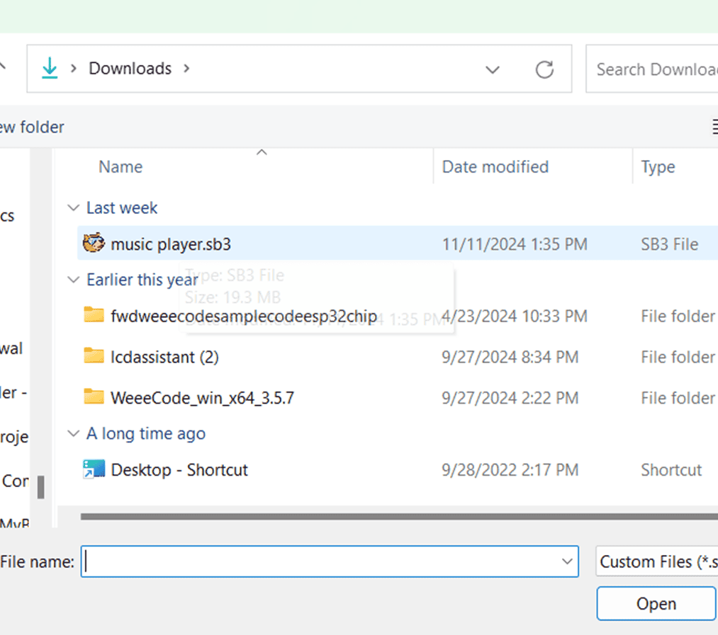Click the WeeeCode_win_x64_3.5.7 folder icon
This screenshot has height=635, width=718.
[x=94, y=397]
